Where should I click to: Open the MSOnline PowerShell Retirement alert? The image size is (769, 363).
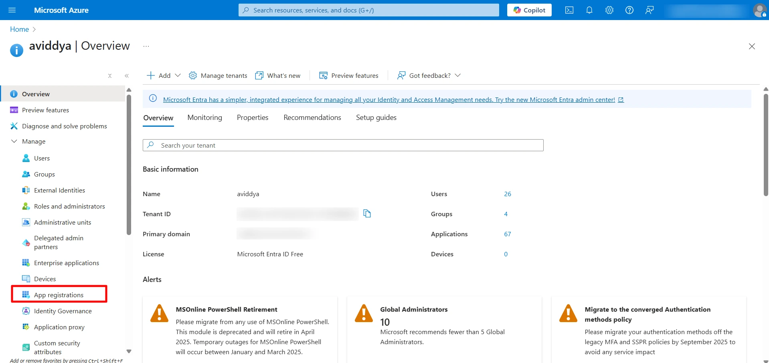pos(240,330)
